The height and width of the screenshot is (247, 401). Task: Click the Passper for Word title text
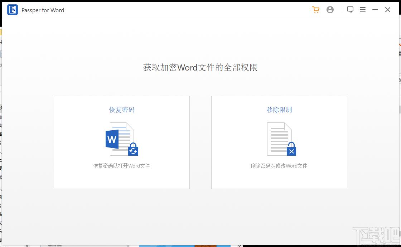tap(43, 10)
